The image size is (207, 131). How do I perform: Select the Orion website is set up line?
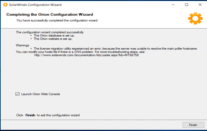tap(53, 39)
